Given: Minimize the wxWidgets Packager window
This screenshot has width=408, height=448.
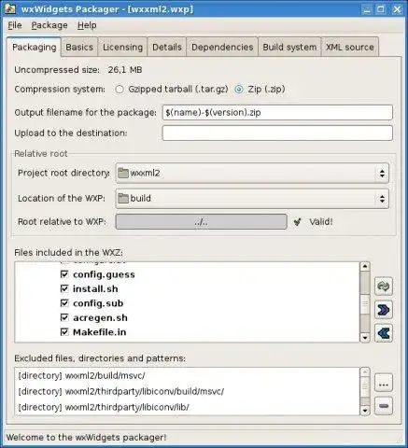Looking at the screenshot, I should 367,9.
